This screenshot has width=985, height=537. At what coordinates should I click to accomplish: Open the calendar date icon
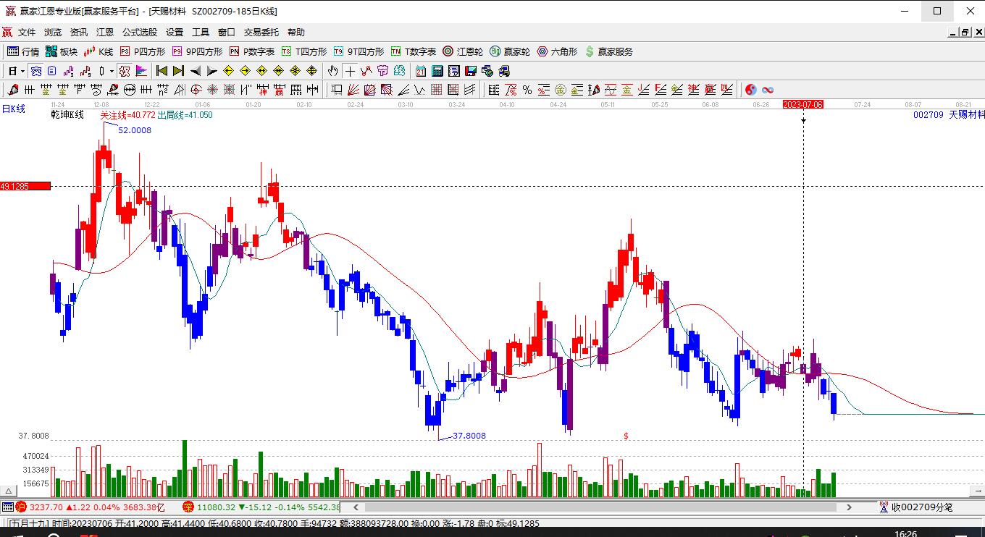click(x=421, y=71)
